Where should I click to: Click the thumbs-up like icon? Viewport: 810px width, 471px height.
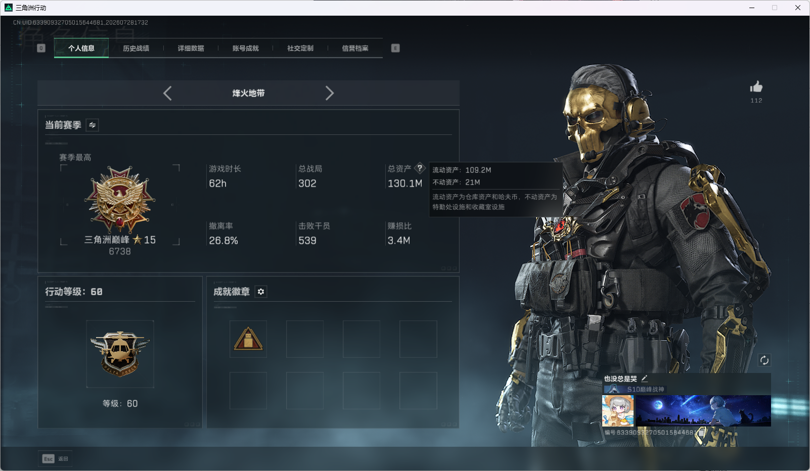pyautogui.click(x=756, y=86)
